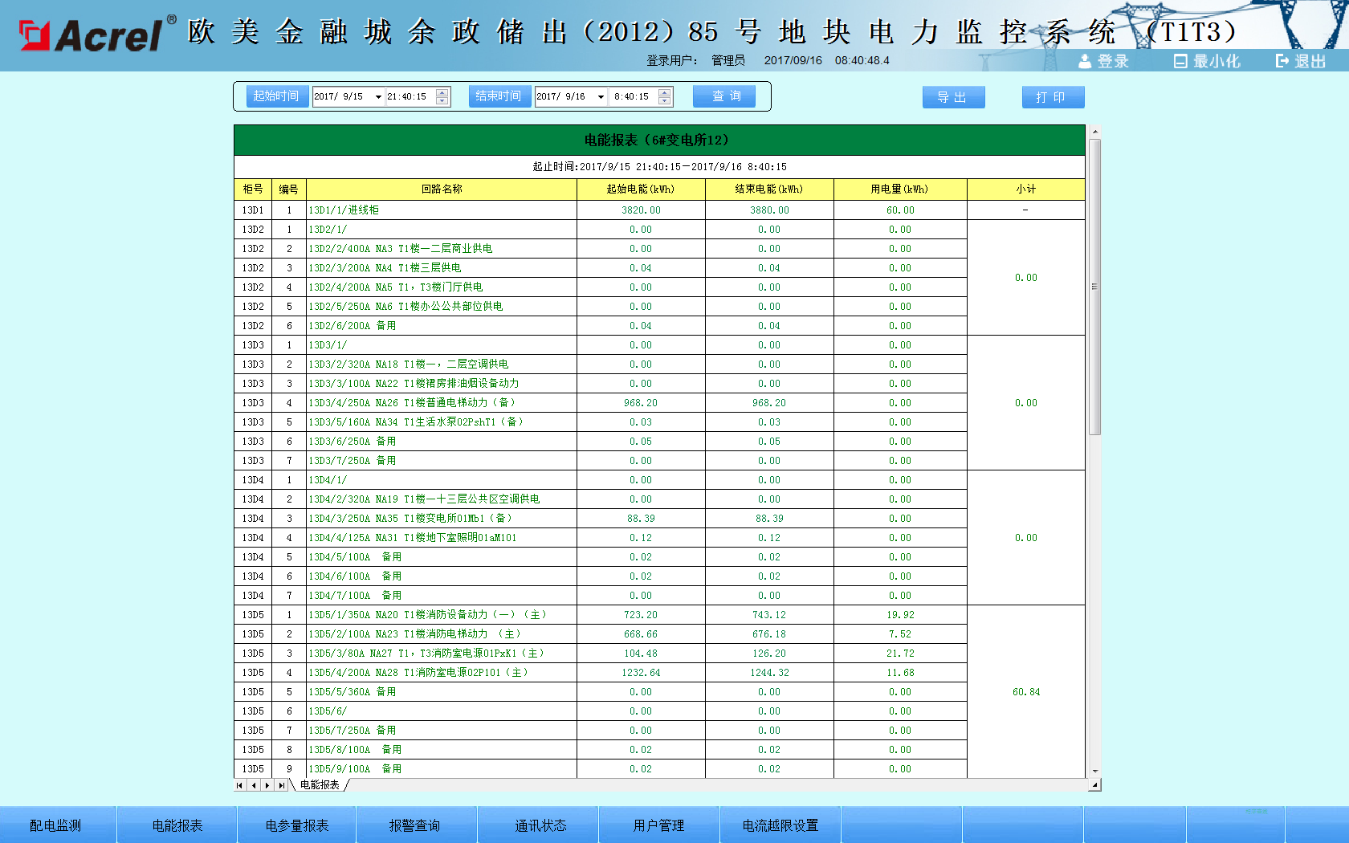Click the previous-record arrow at bottom left
This screenshot has width=1349, height=843.
[x=252, y=785]
